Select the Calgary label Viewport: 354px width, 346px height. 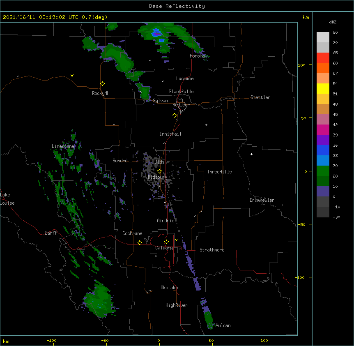pyautogui.click(x=164, y=248)
